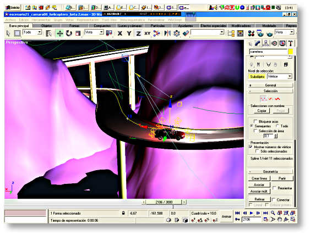This screenshot has height=236, width=310.
Task: Activate the Select and Move tool
Action: [x=59, y=33]
